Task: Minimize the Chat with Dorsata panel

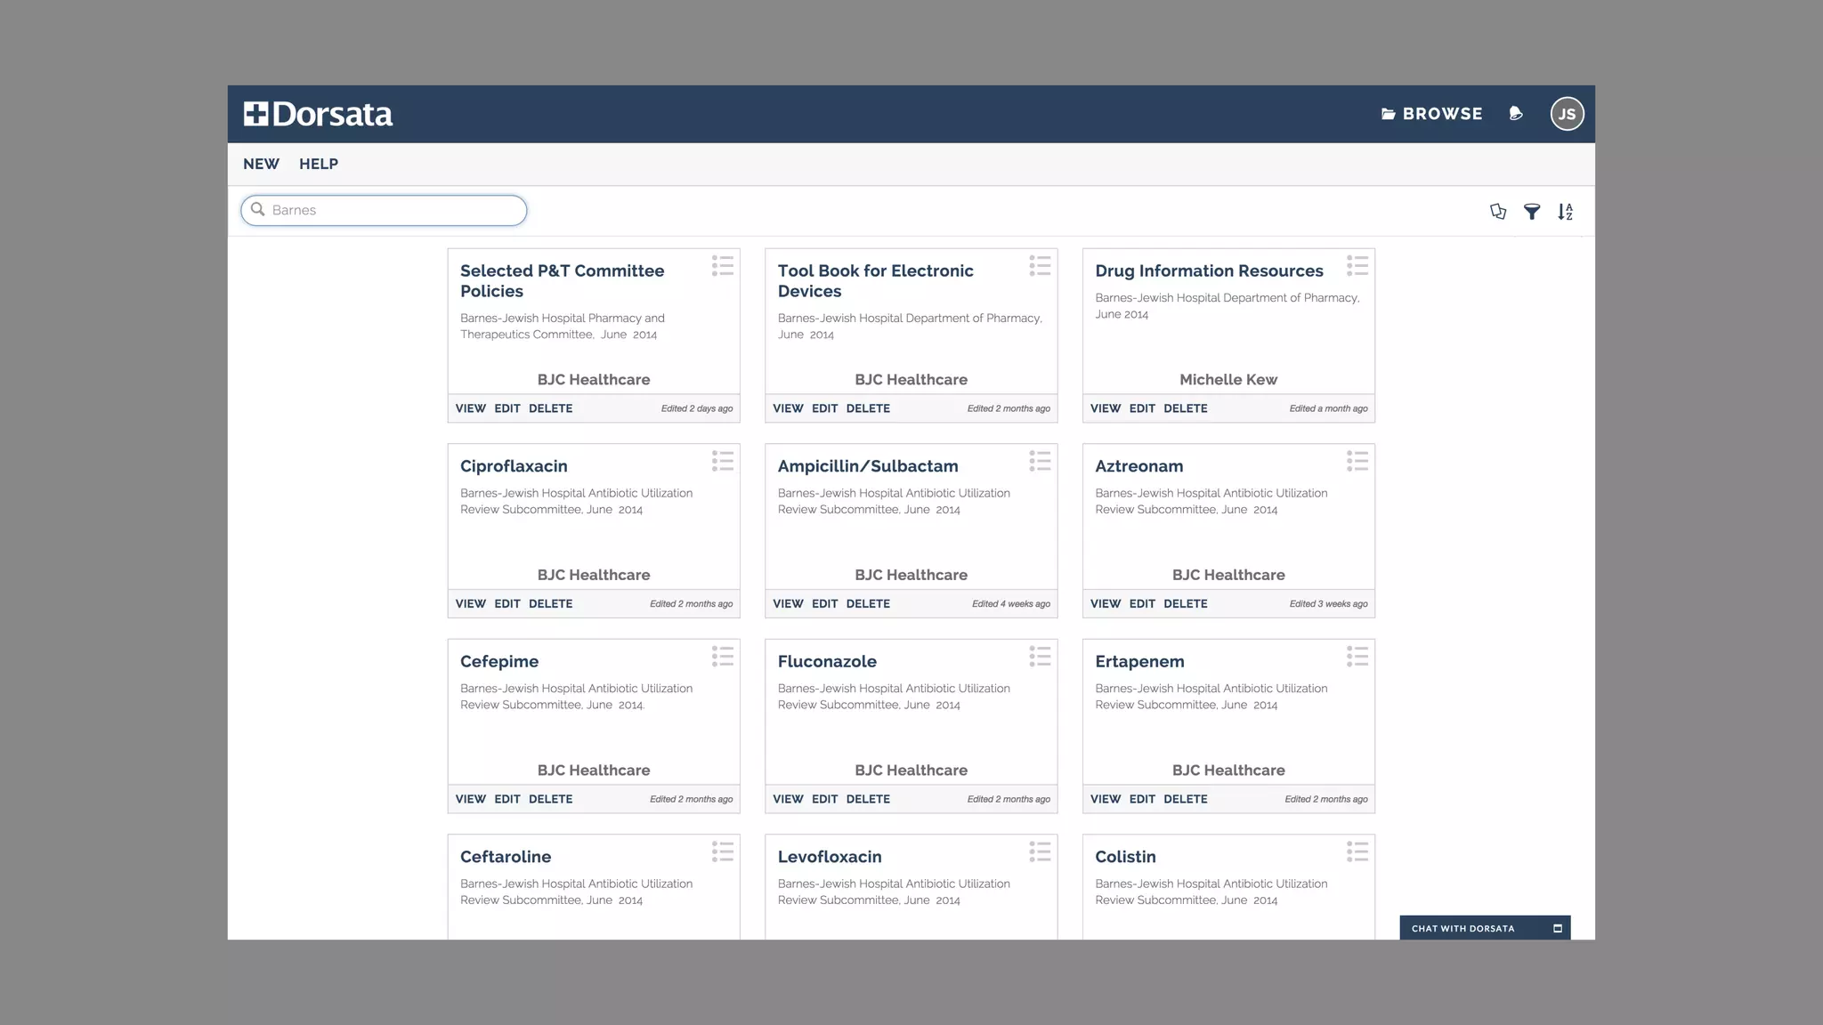Action: tap(1558, 928)
